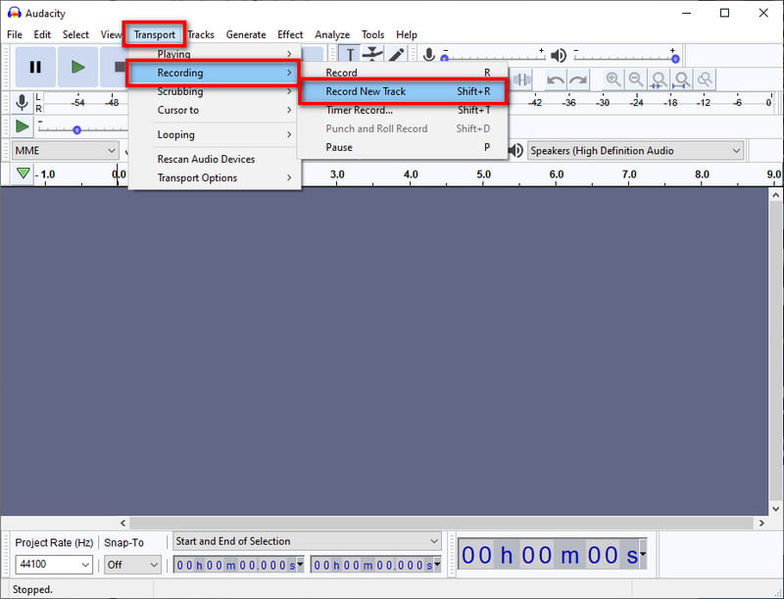
Task: Open the Tools menu
Action: tap(373, 34)
